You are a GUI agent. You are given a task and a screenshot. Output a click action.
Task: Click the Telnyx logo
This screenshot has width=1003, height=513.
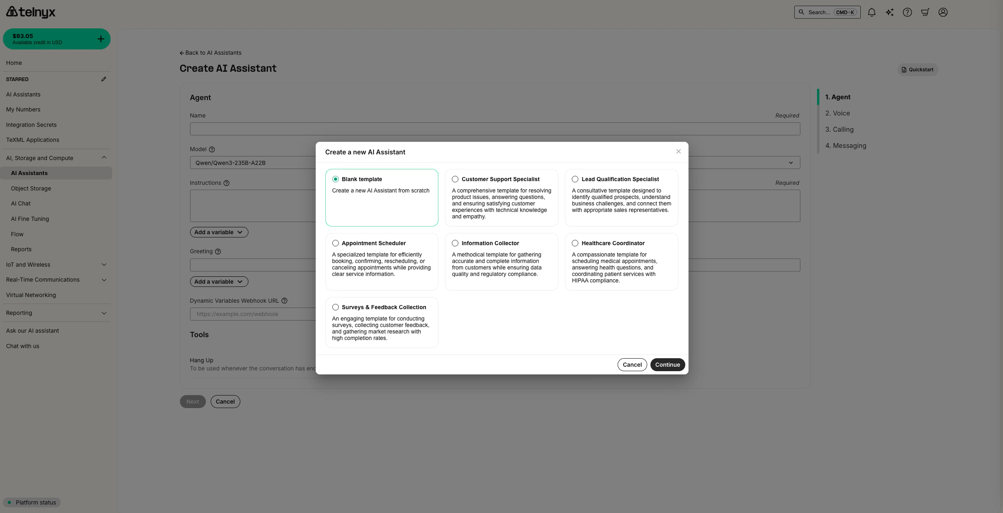(x=30, y=12)
